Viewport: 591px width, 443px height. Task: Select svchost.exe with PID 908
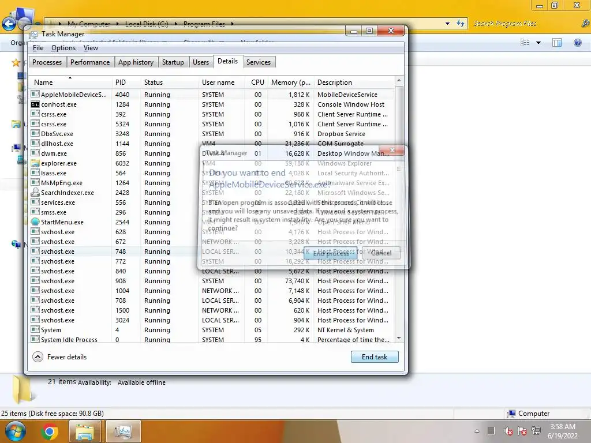coord(212,281)
